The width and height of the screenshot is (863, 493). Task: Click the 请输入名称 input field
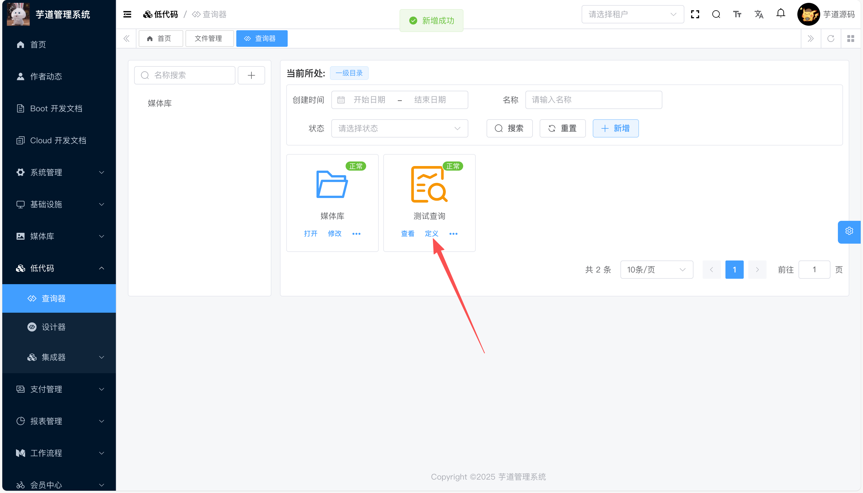[x=593, y=100]
